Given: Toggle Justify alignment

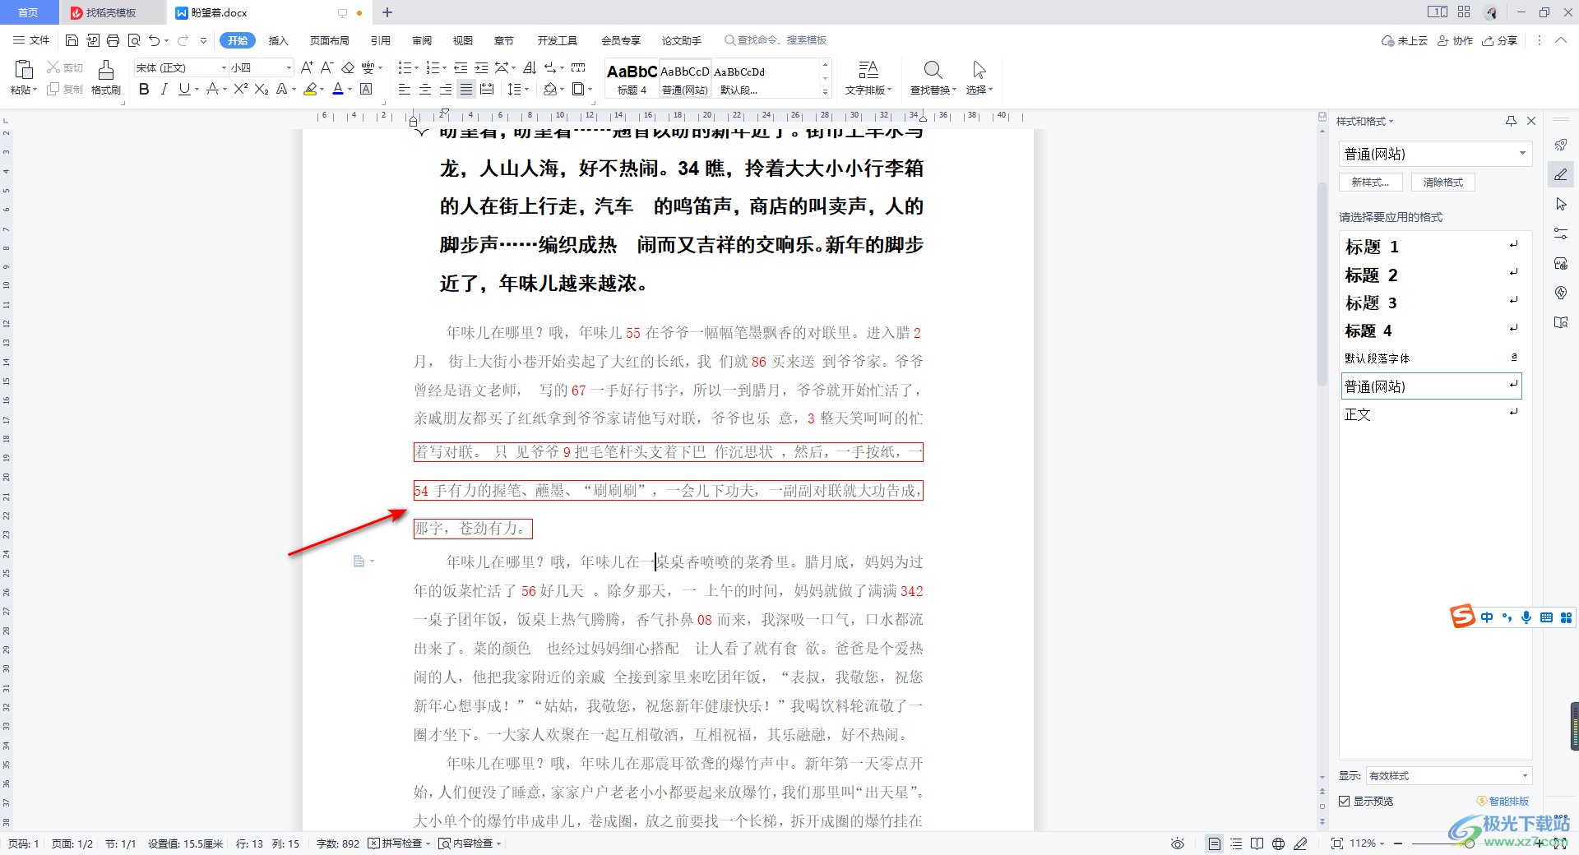Looking at the screenshot, I should [x=466, y=89].
